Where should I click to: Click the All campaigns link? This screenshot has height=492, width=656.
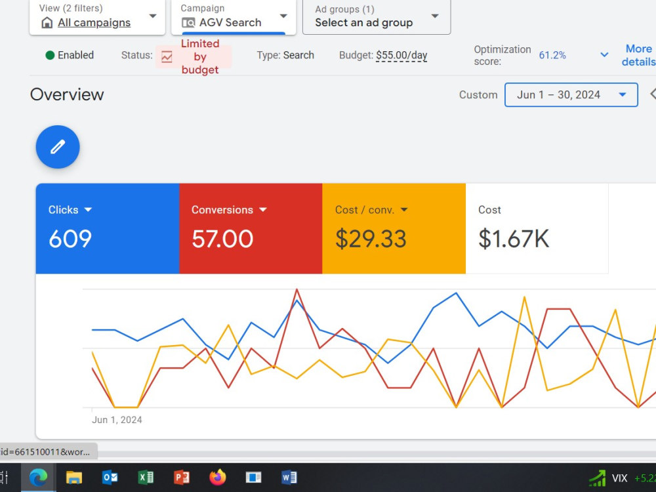(x=94, y=22)
